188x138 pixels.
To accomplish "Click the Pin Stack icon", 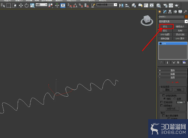I will 161,62.
